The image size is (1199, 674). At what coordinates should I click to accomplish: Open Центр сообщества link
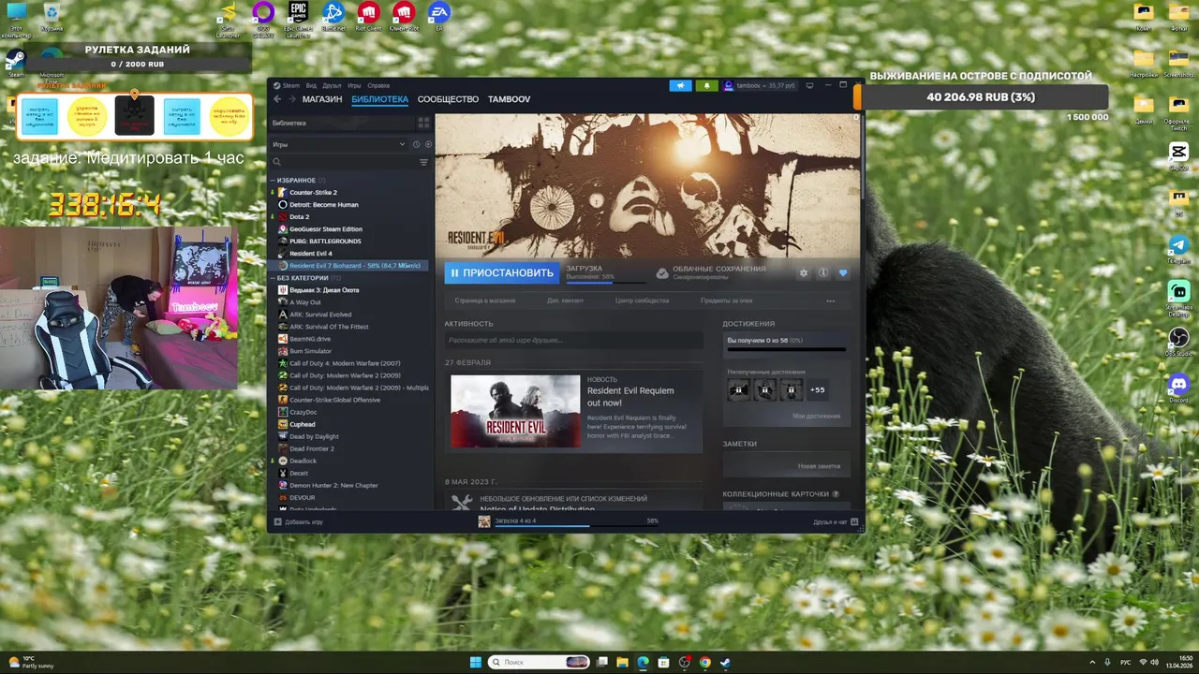pyautogui.click(x=642, y=300)
